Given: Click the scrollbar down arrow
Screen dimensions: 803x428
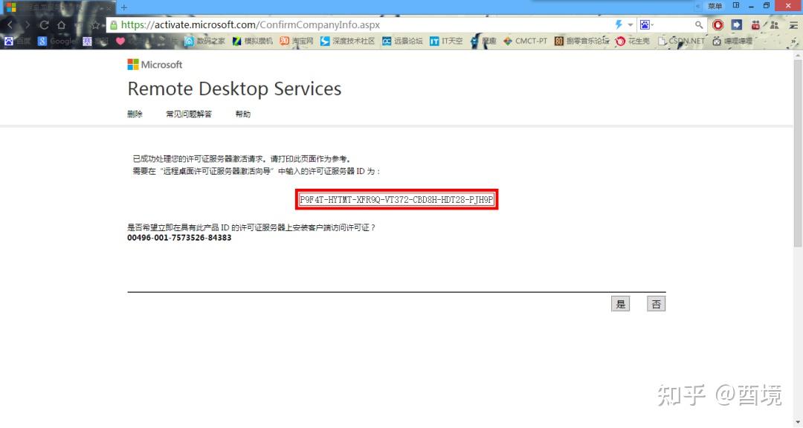Looking at the screenshot, I should [x=798, y=422].
